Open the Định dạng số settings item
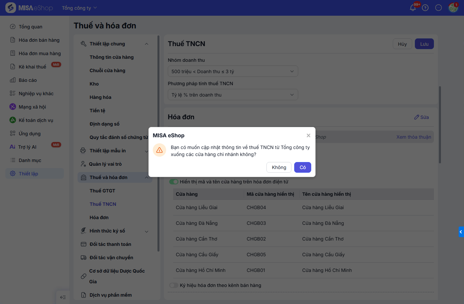Screen dimensions: 464x304 104,124
